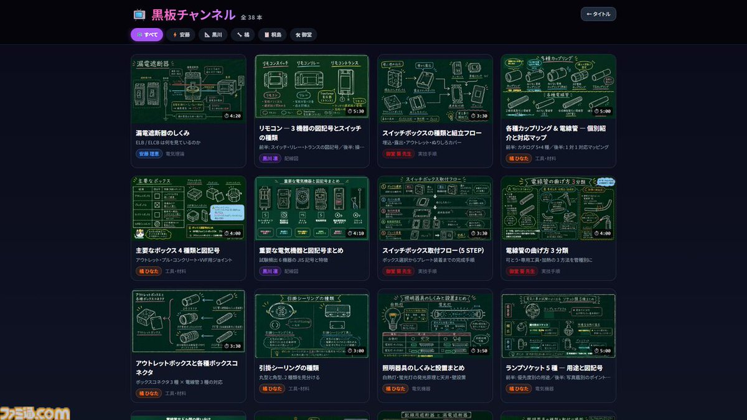Click 工具・材料 on the 主要なボックス card
This screenshot has width=747, height=420.
(x=176, y=271)
